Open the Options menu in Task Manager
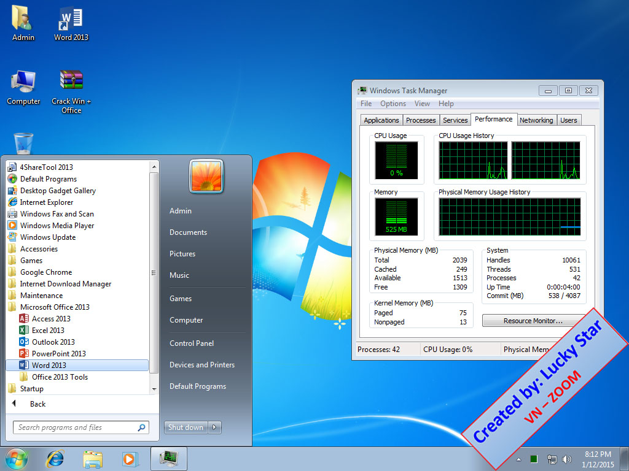The image size is (629, 471). (x=393, y=104)
